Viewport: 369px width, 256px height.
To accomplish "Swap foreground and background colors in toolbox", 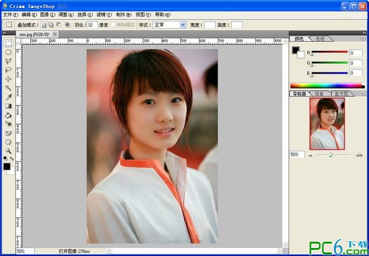I will pyautogui.click(x=12, y=158).
